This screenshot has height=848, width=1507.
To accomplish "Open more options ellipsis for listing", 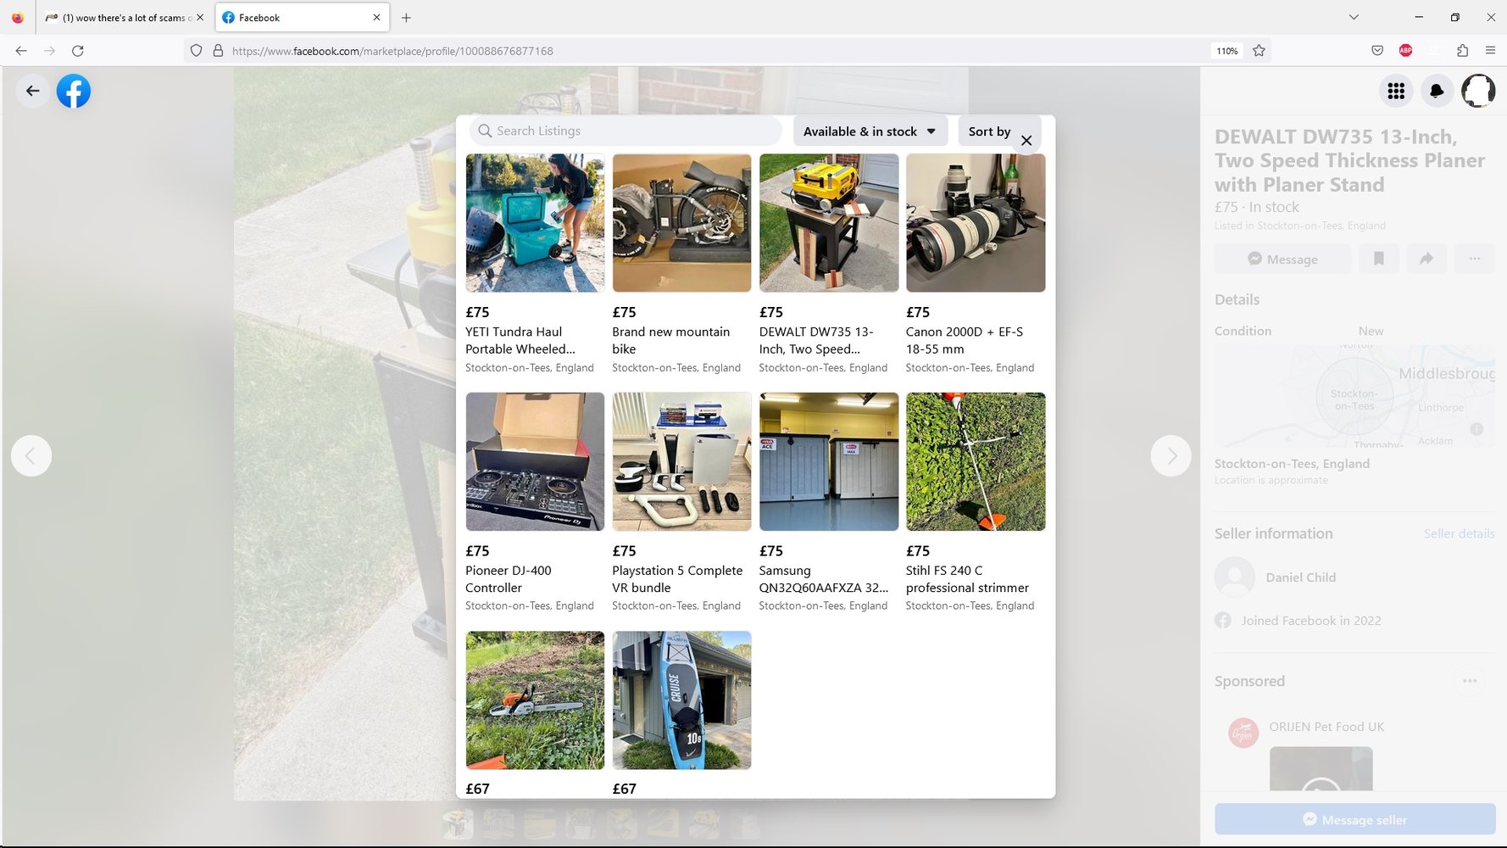I will (x=1475, y=259).
